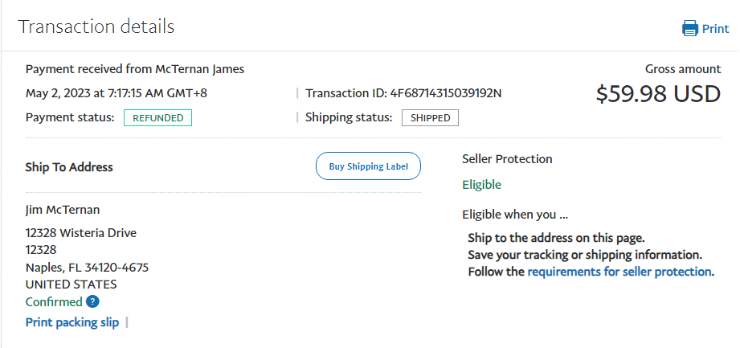
Task: Click the transaction ID 4F68714315039192N
Action: point(446,93)
